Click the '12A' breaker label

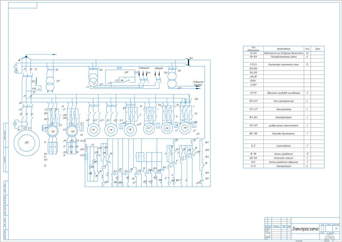click(101, 70)
